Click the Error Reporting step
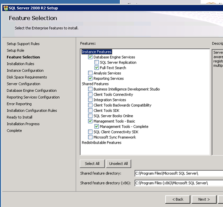223x207 pixels. [19, 104]
